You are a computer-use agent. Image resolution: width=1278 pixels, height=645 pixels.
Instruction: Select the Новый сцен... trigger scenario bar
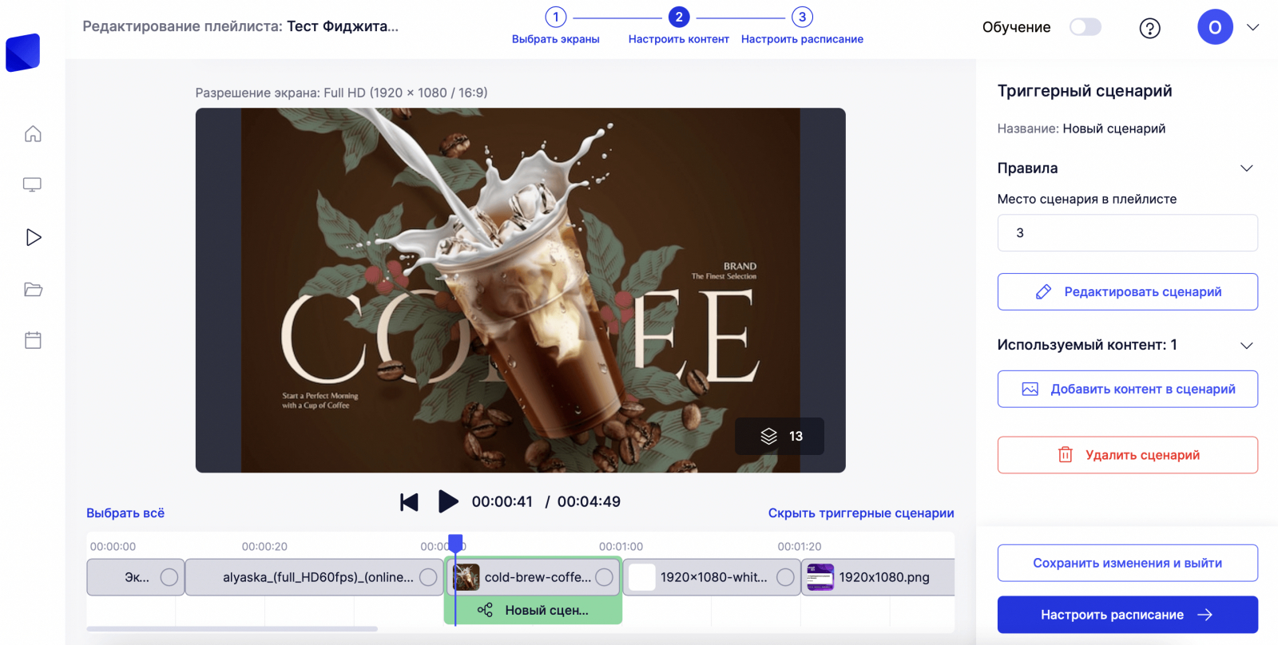(x=534, y=610)
